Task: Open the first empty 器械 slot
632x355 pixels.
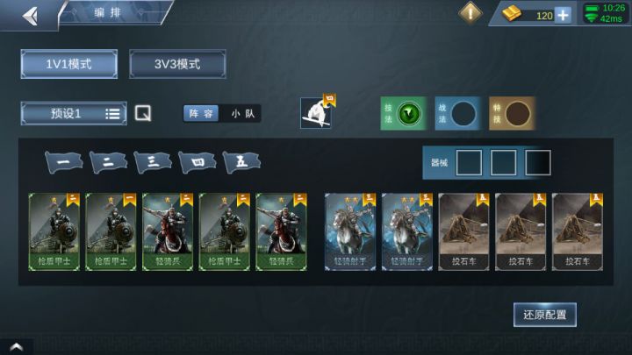Action: pos(469,163)
